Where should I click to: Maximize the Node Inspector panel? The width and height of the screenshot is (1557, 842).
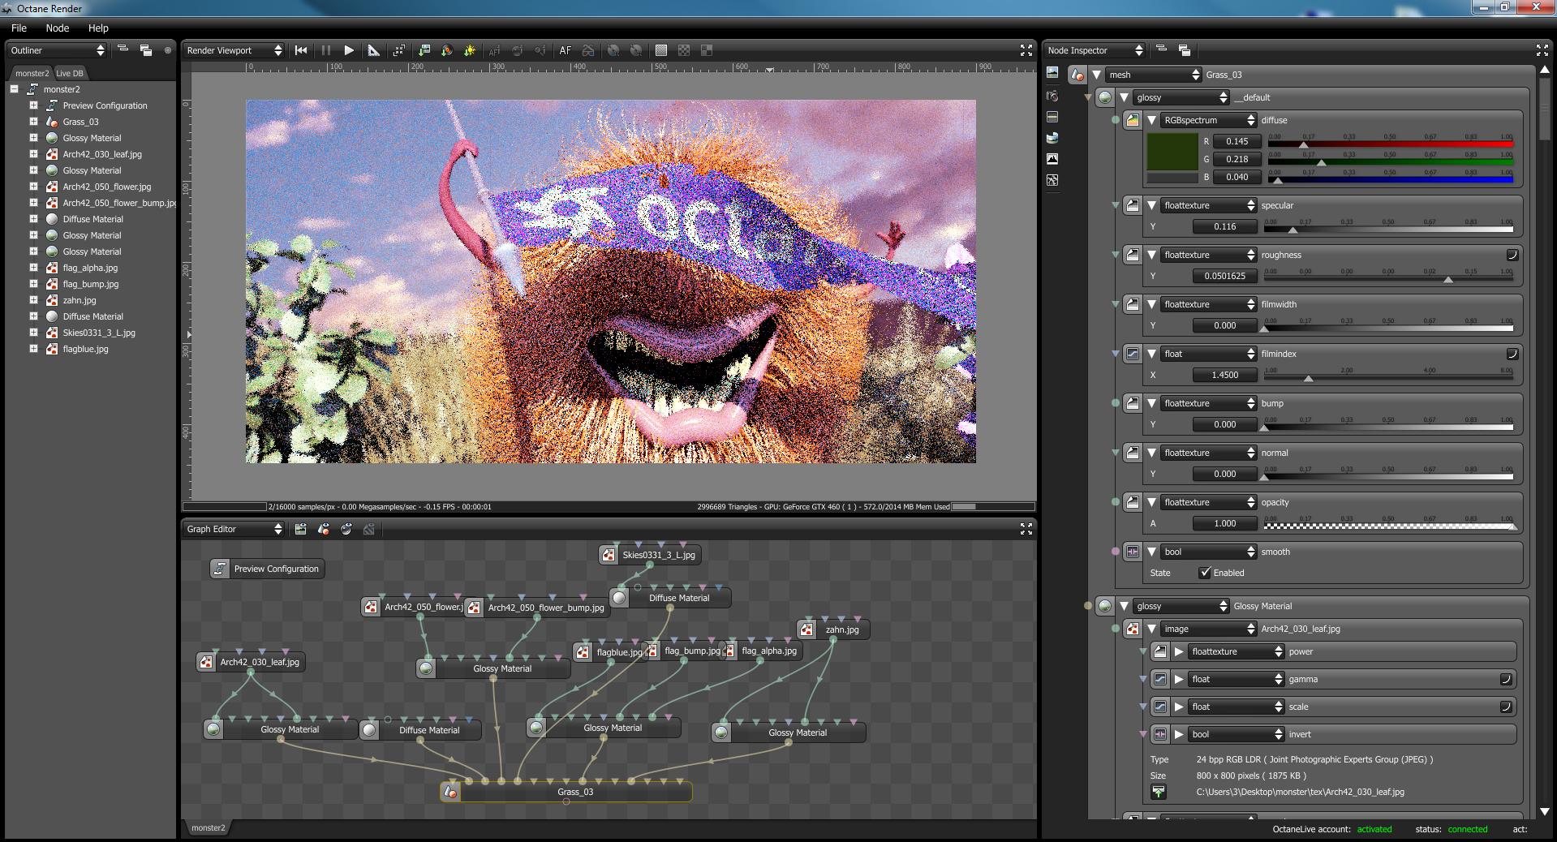(1542, 50)
